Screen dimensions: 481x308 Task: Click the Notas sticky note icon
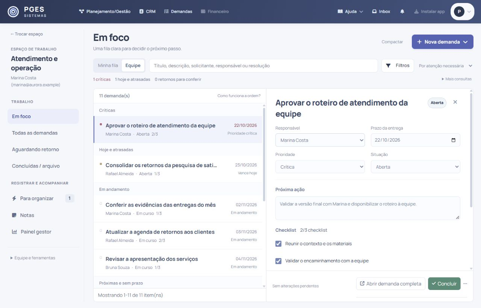point(14,215)
